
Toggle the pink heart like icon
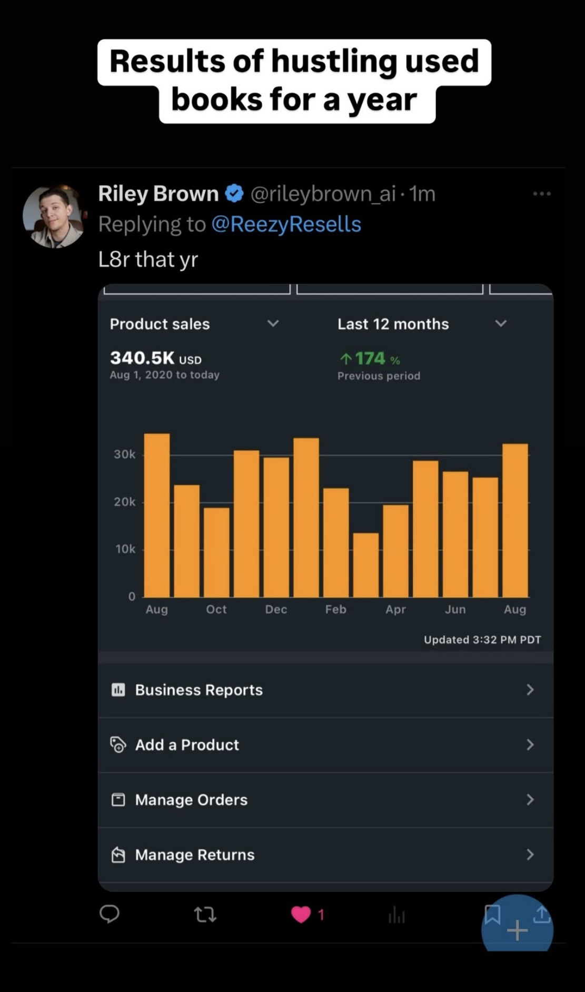(x=301, y=915)
